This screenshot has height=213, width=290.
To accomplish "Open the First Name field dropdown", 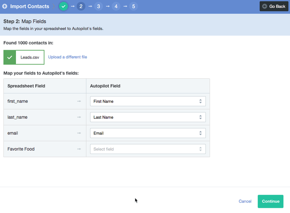I will pos(148,101).
